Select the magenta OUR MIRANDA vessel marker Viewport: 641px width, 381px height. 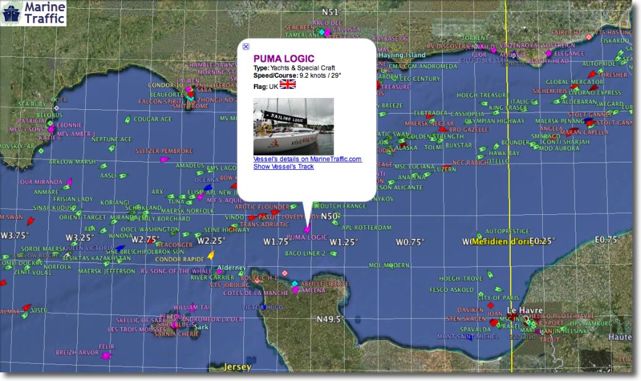coord(69,182)
